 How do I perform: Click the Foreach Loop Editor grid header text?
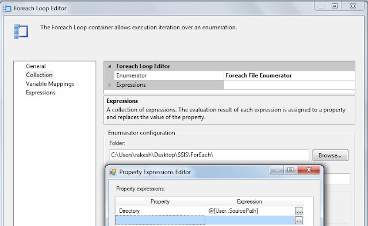tap(143, 66)
